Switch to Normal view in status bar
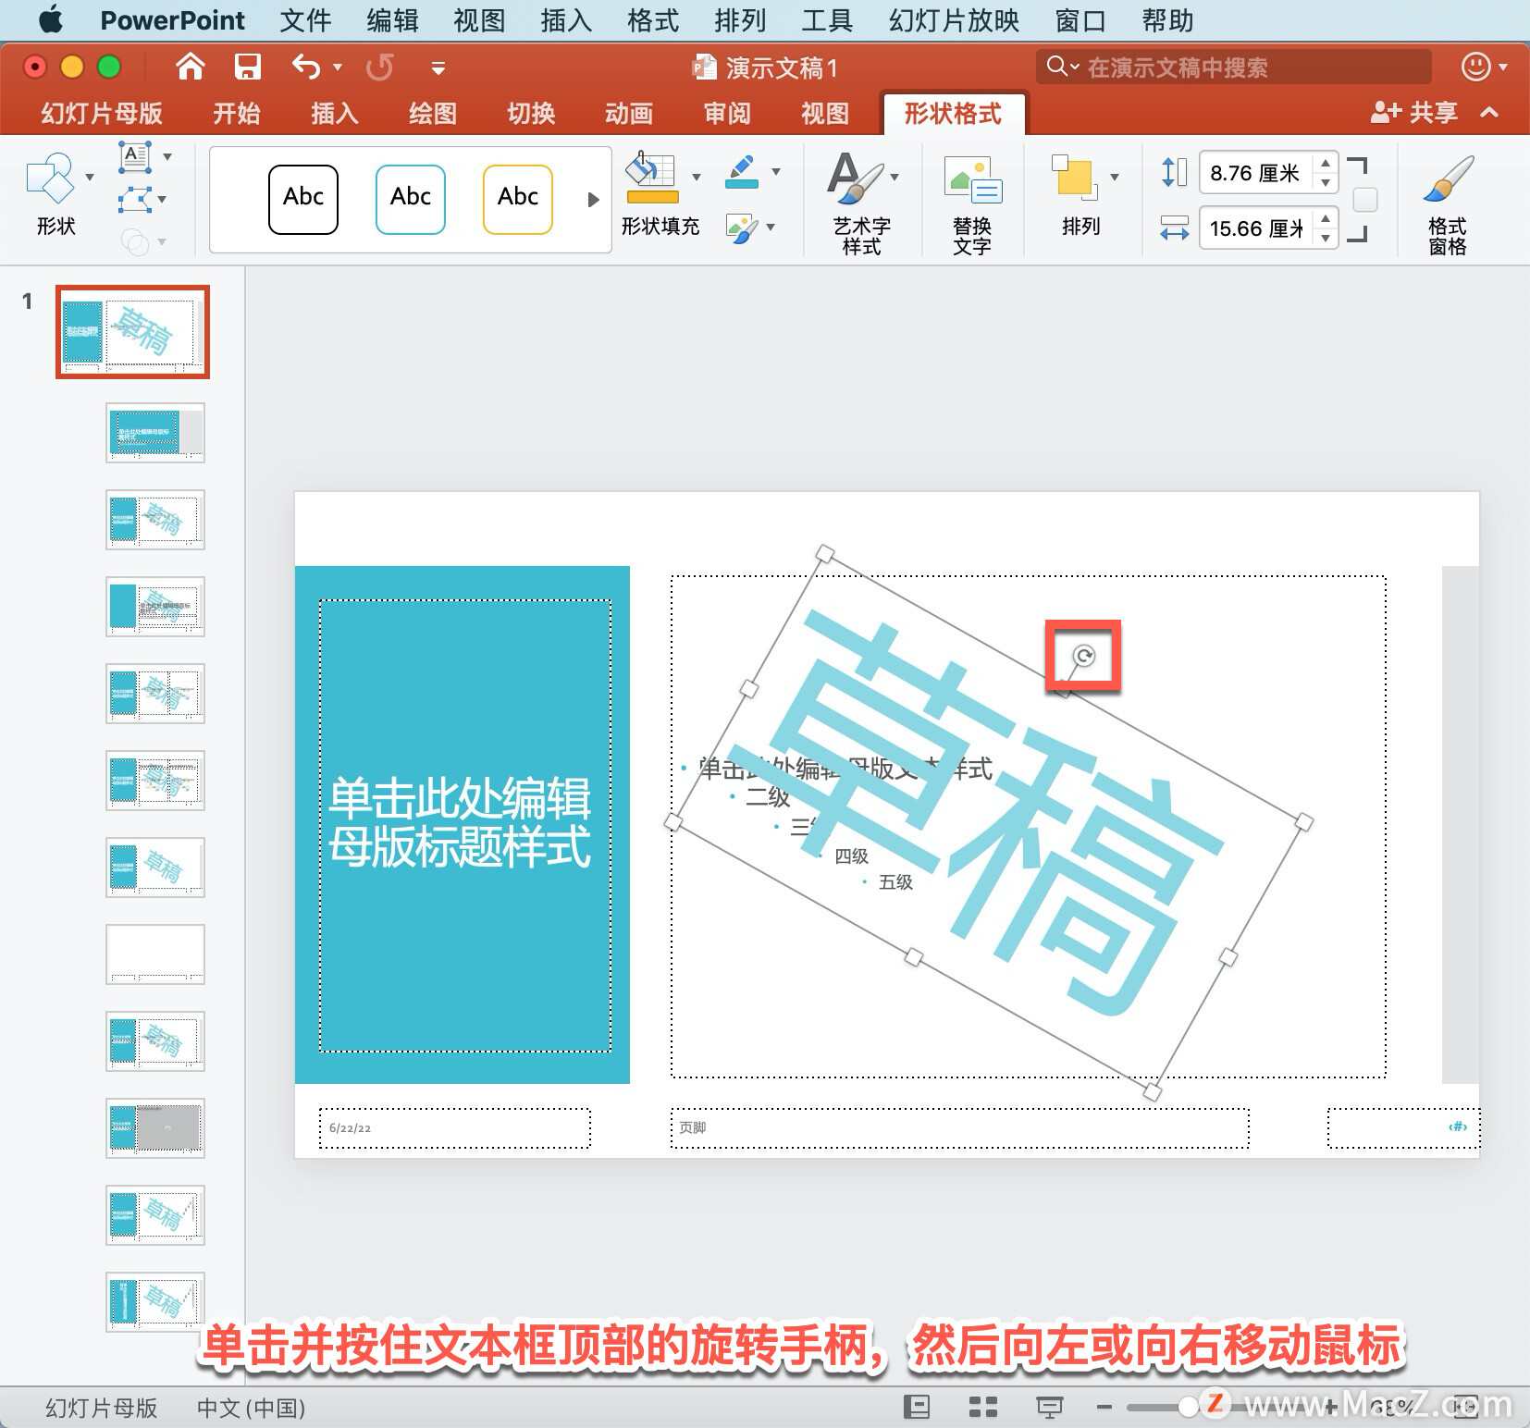This screenshot has height=1428, width=1530. [917, 1407]
